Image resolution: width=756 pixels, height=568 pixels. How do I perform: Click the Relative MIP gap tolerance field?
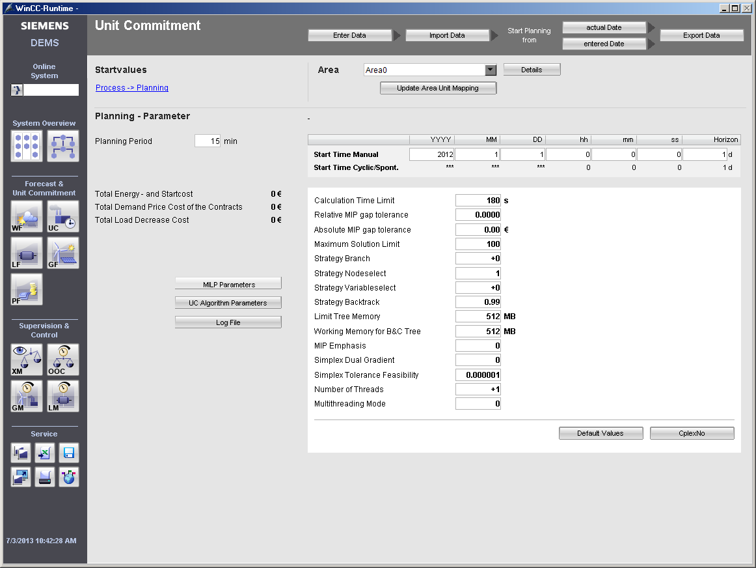click(478, 215)
